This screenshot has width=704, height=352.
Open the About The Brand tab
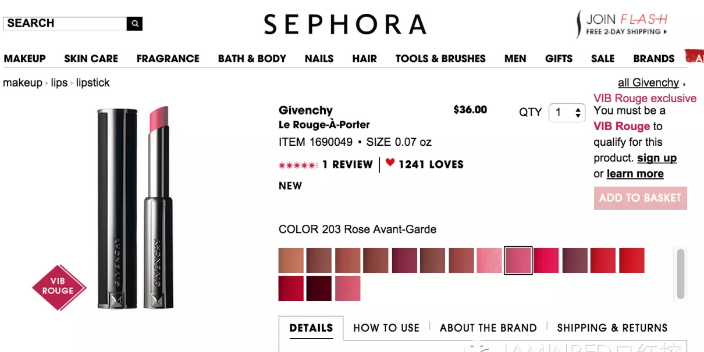point(488,328)
